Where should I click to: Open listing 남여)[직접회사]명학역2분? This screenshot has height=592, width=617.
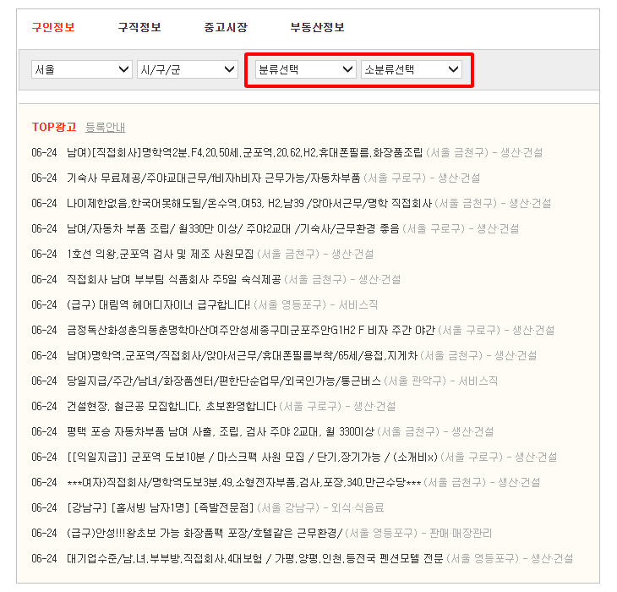click(245, 152)
